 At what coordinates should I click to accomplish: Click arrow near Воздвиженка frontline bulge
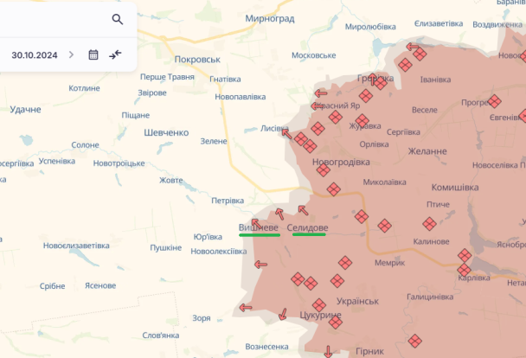point(413,47)
